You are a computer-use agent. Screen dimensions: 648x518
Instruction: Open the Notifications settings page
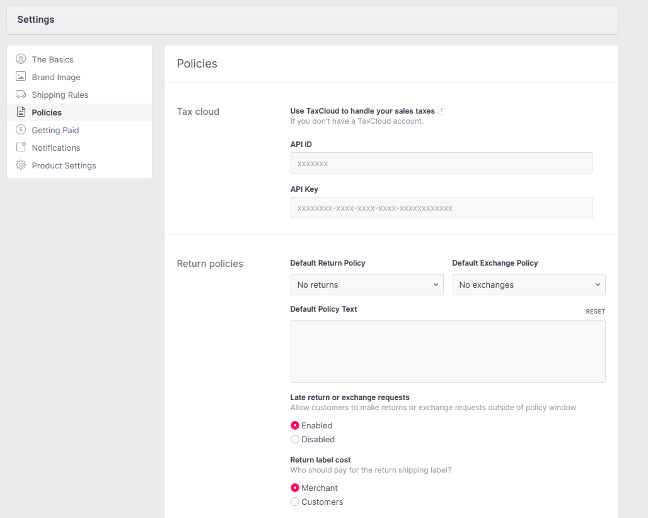56,148
